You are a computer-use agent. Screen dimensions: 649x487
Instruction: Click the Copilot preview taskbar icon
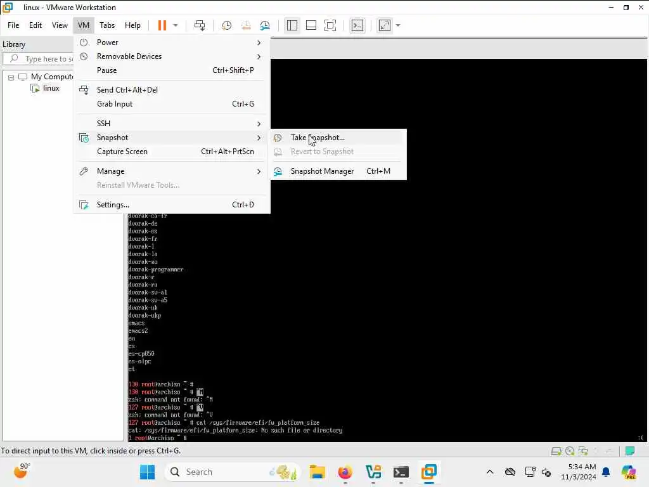point(628,472)
